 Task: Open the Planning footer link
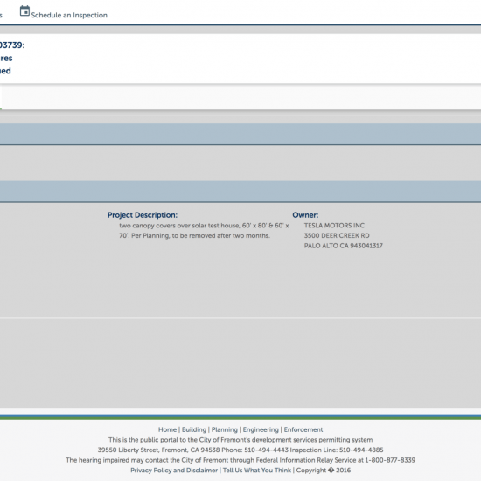click(x=225, y=429)
